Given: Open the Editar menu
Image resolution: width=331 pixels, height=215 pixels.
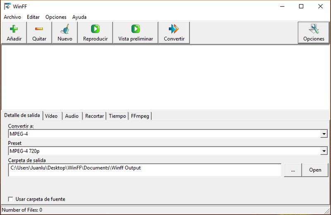Looking at the screenshot, I should point(33,17).
